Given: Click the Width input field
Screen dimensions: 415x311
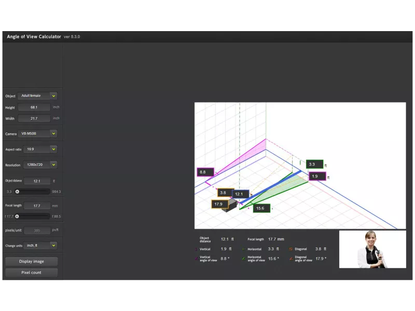Looking at the screenshot, I should tap(34, 119).
